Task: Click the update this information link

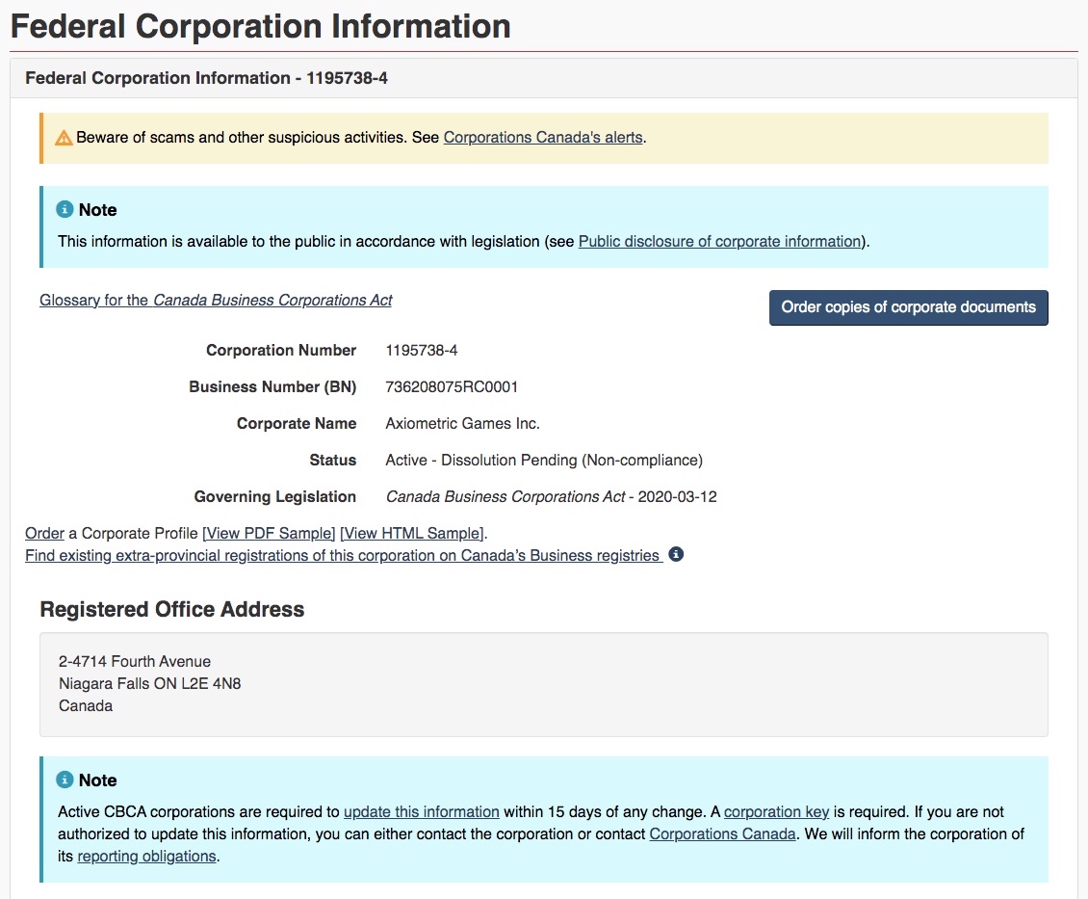Action: (x=421, y=811)
